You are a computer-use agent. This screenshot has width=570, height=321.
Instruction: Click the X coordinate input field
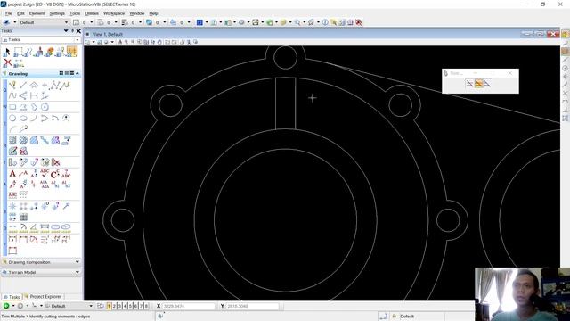[189, 306]
